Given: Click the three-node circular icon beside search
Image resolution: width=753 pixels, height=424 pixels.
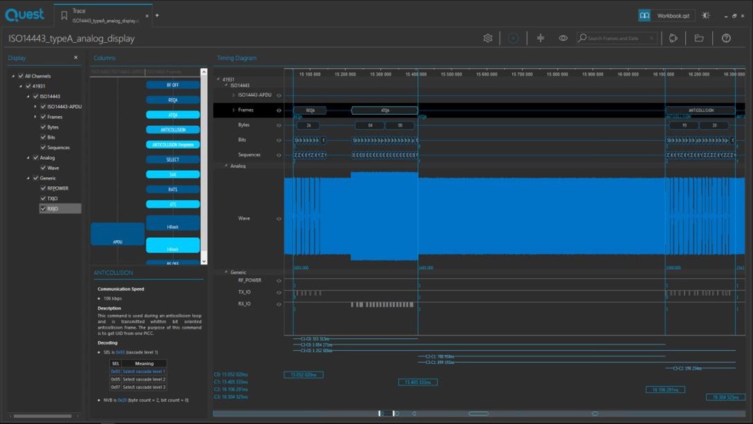Looking at the screenshot, I should (x=673, y=38).
